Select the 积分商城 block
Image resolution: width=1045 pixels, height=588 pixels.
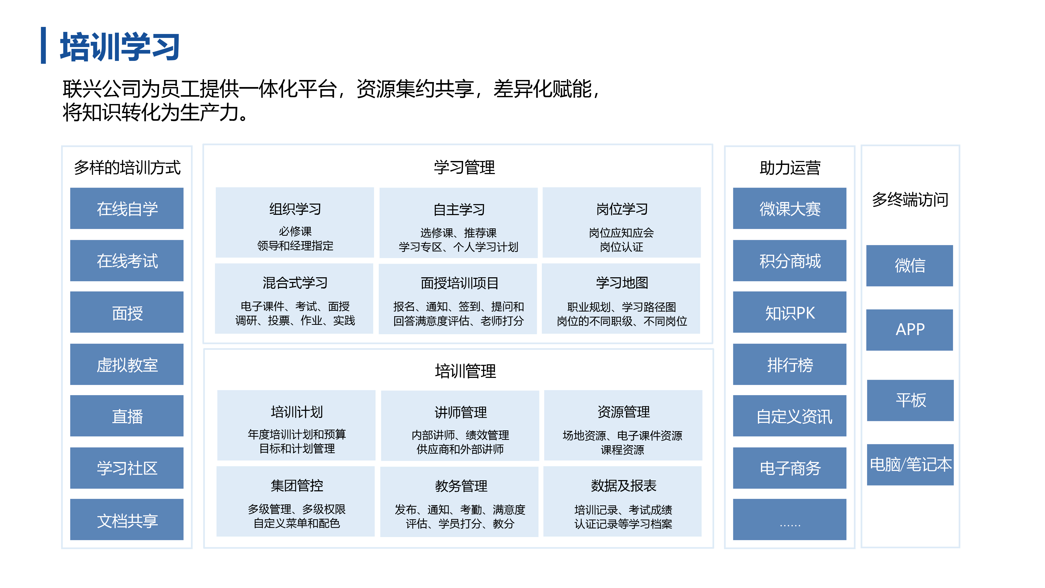(x=789, y=261)
